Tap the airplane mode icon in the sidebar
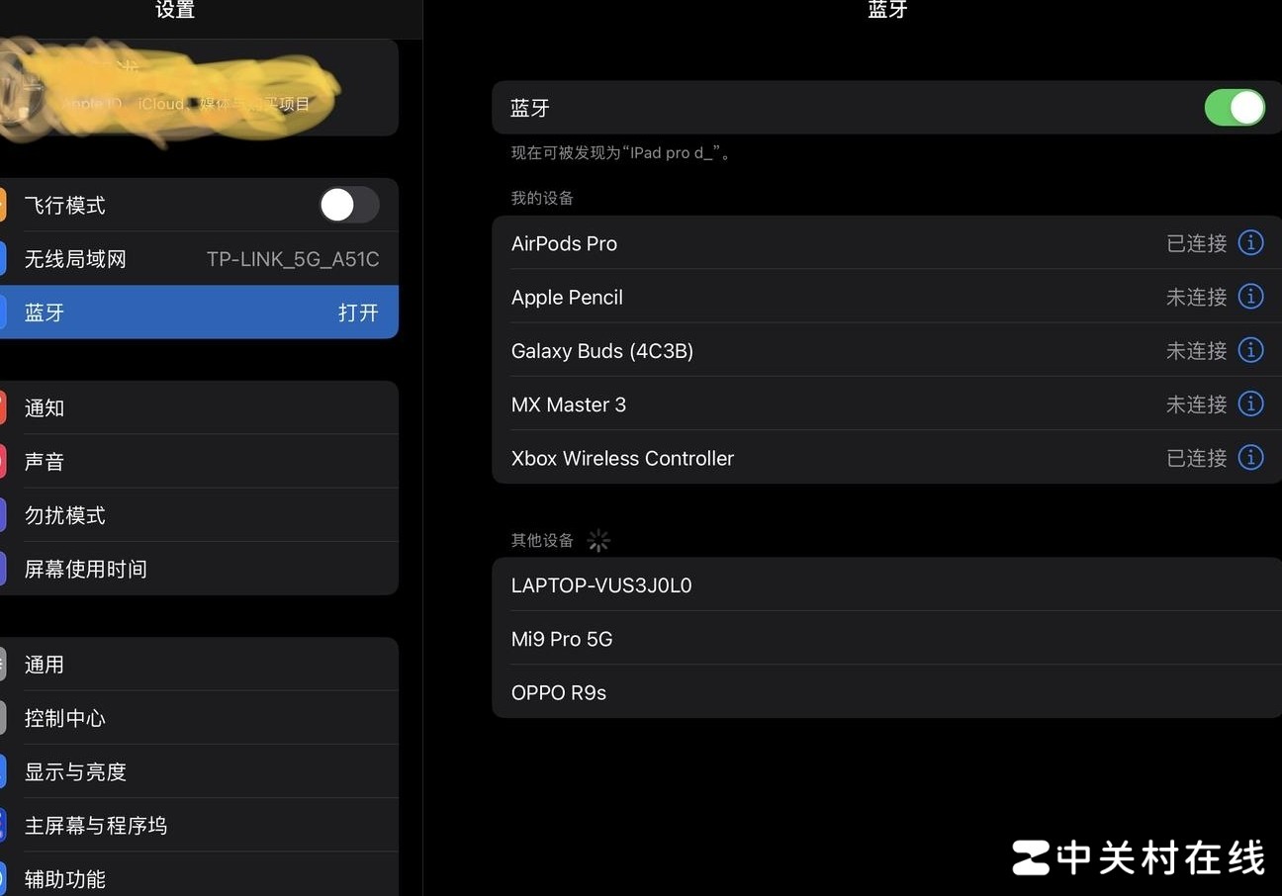 (3, 205)
